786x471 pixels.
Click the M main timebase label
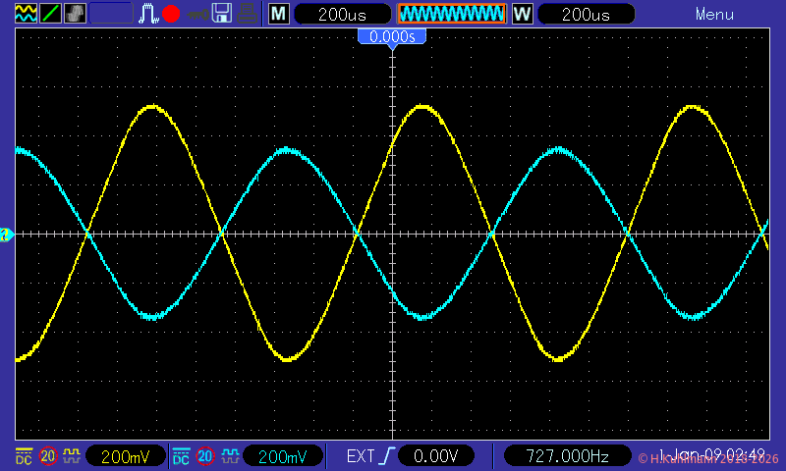(279, 14)
